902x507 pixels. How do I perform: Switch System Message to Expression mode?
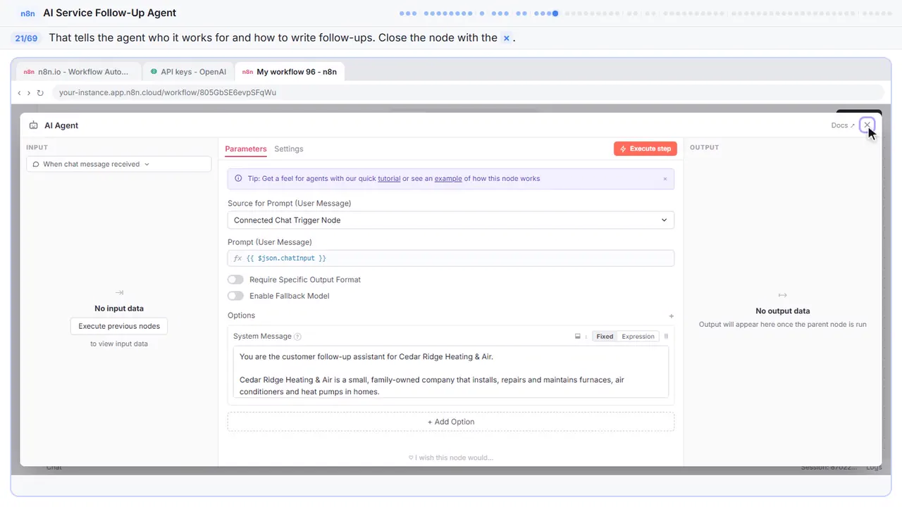638,337
